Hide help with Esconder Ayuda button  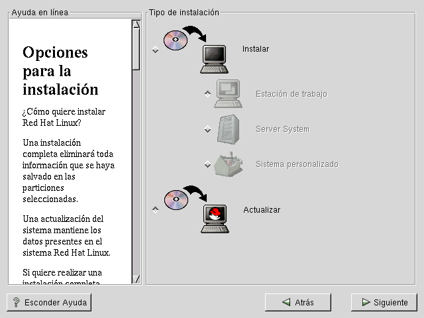tap(49, 303)
